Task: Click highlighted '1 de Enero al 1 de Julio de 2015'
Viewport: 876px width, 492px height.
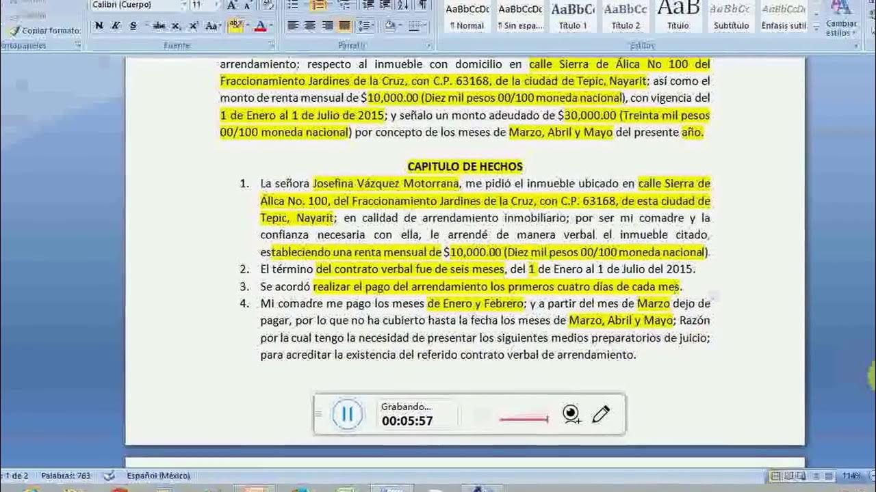Action: click(x=302, y=115)
